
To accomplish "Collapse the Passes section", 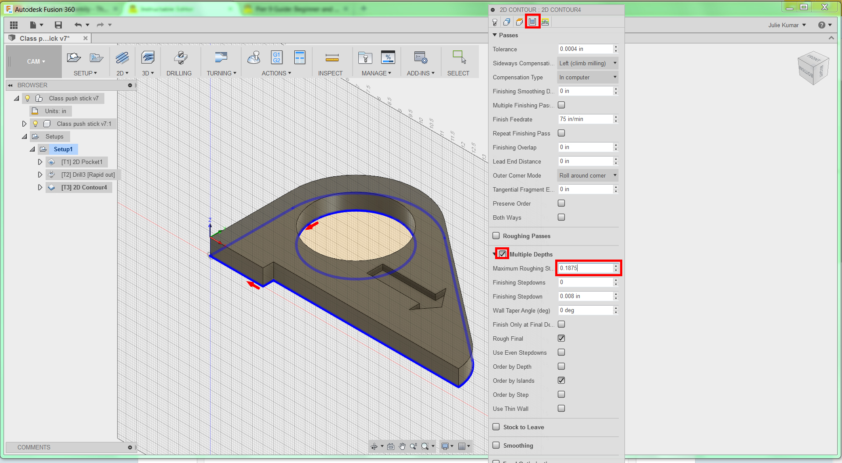I will pos(495,35).
